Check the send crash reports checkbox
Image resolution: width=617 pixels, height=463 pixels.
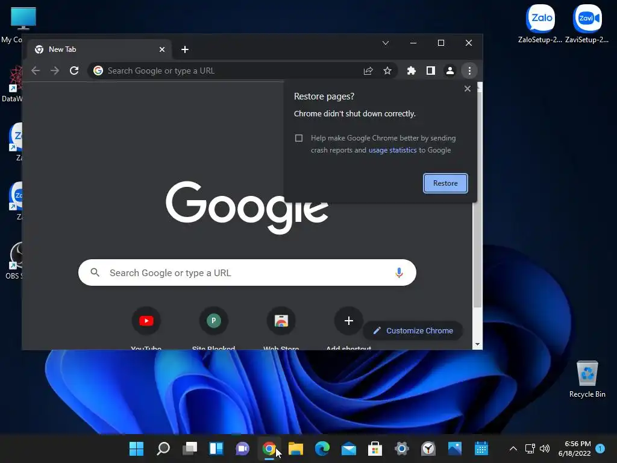click(299, 138)
